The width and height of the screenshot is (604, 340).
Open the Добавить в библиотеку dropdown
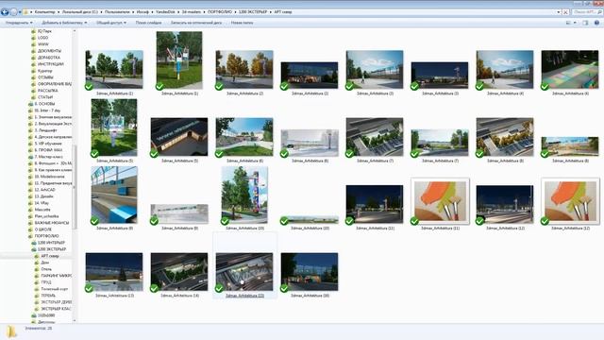64,23
